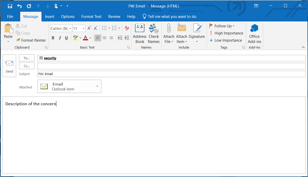Image resolution: width=308 pixels, height=177 pixels.
Task: Open the bullet library dropdown arrow
Action: [109, 28]
